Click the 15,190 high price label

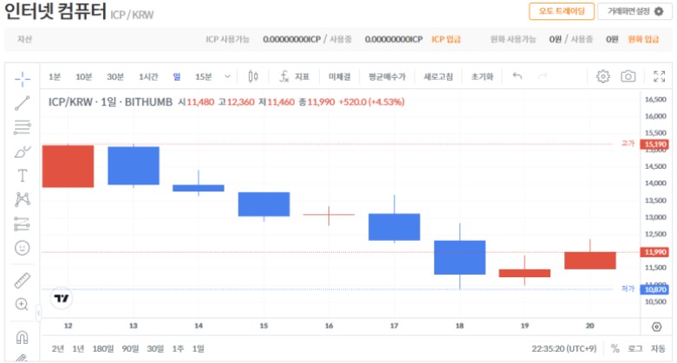click(654, 144)
